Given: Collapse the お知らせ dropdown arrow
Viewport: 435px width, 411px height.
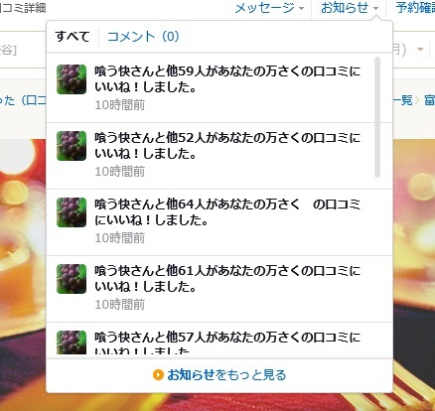Looking at the screenshot, I should (x=376, y=9).
